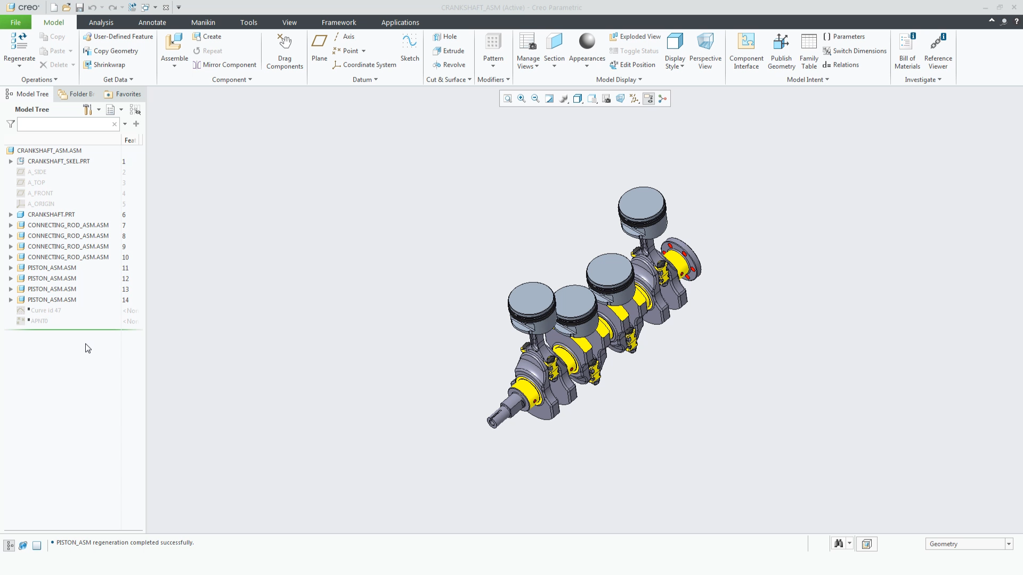Click the Refit icon in graphics toolbar

pos(507,98)
